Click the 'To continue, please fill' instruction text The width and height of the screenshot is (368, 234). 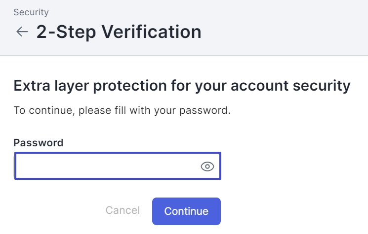pos(122,110)
